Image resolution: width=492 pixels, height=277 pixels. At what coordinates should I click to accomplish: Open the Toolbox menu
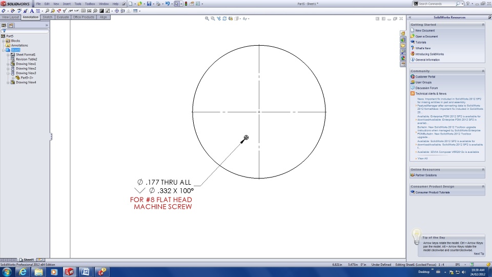coord(90,4)
